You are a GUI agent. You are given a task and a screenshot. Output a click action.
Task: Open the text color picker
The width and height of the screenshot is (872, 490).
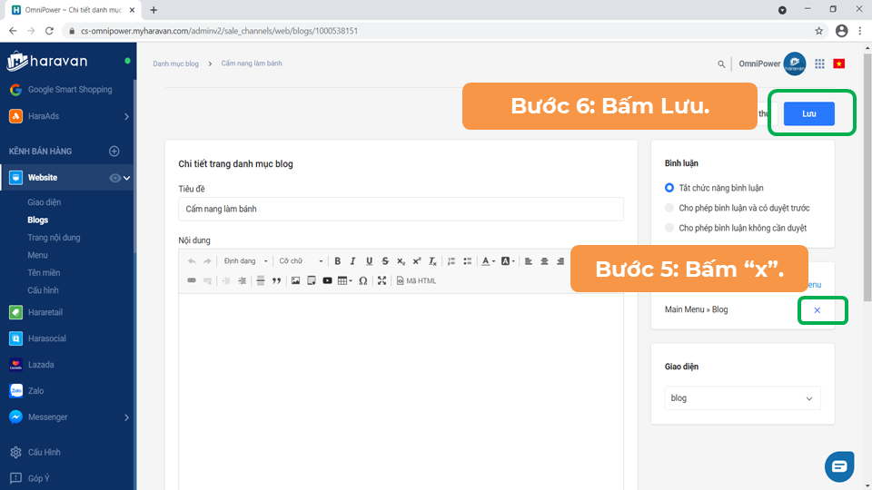coord(489,261)
